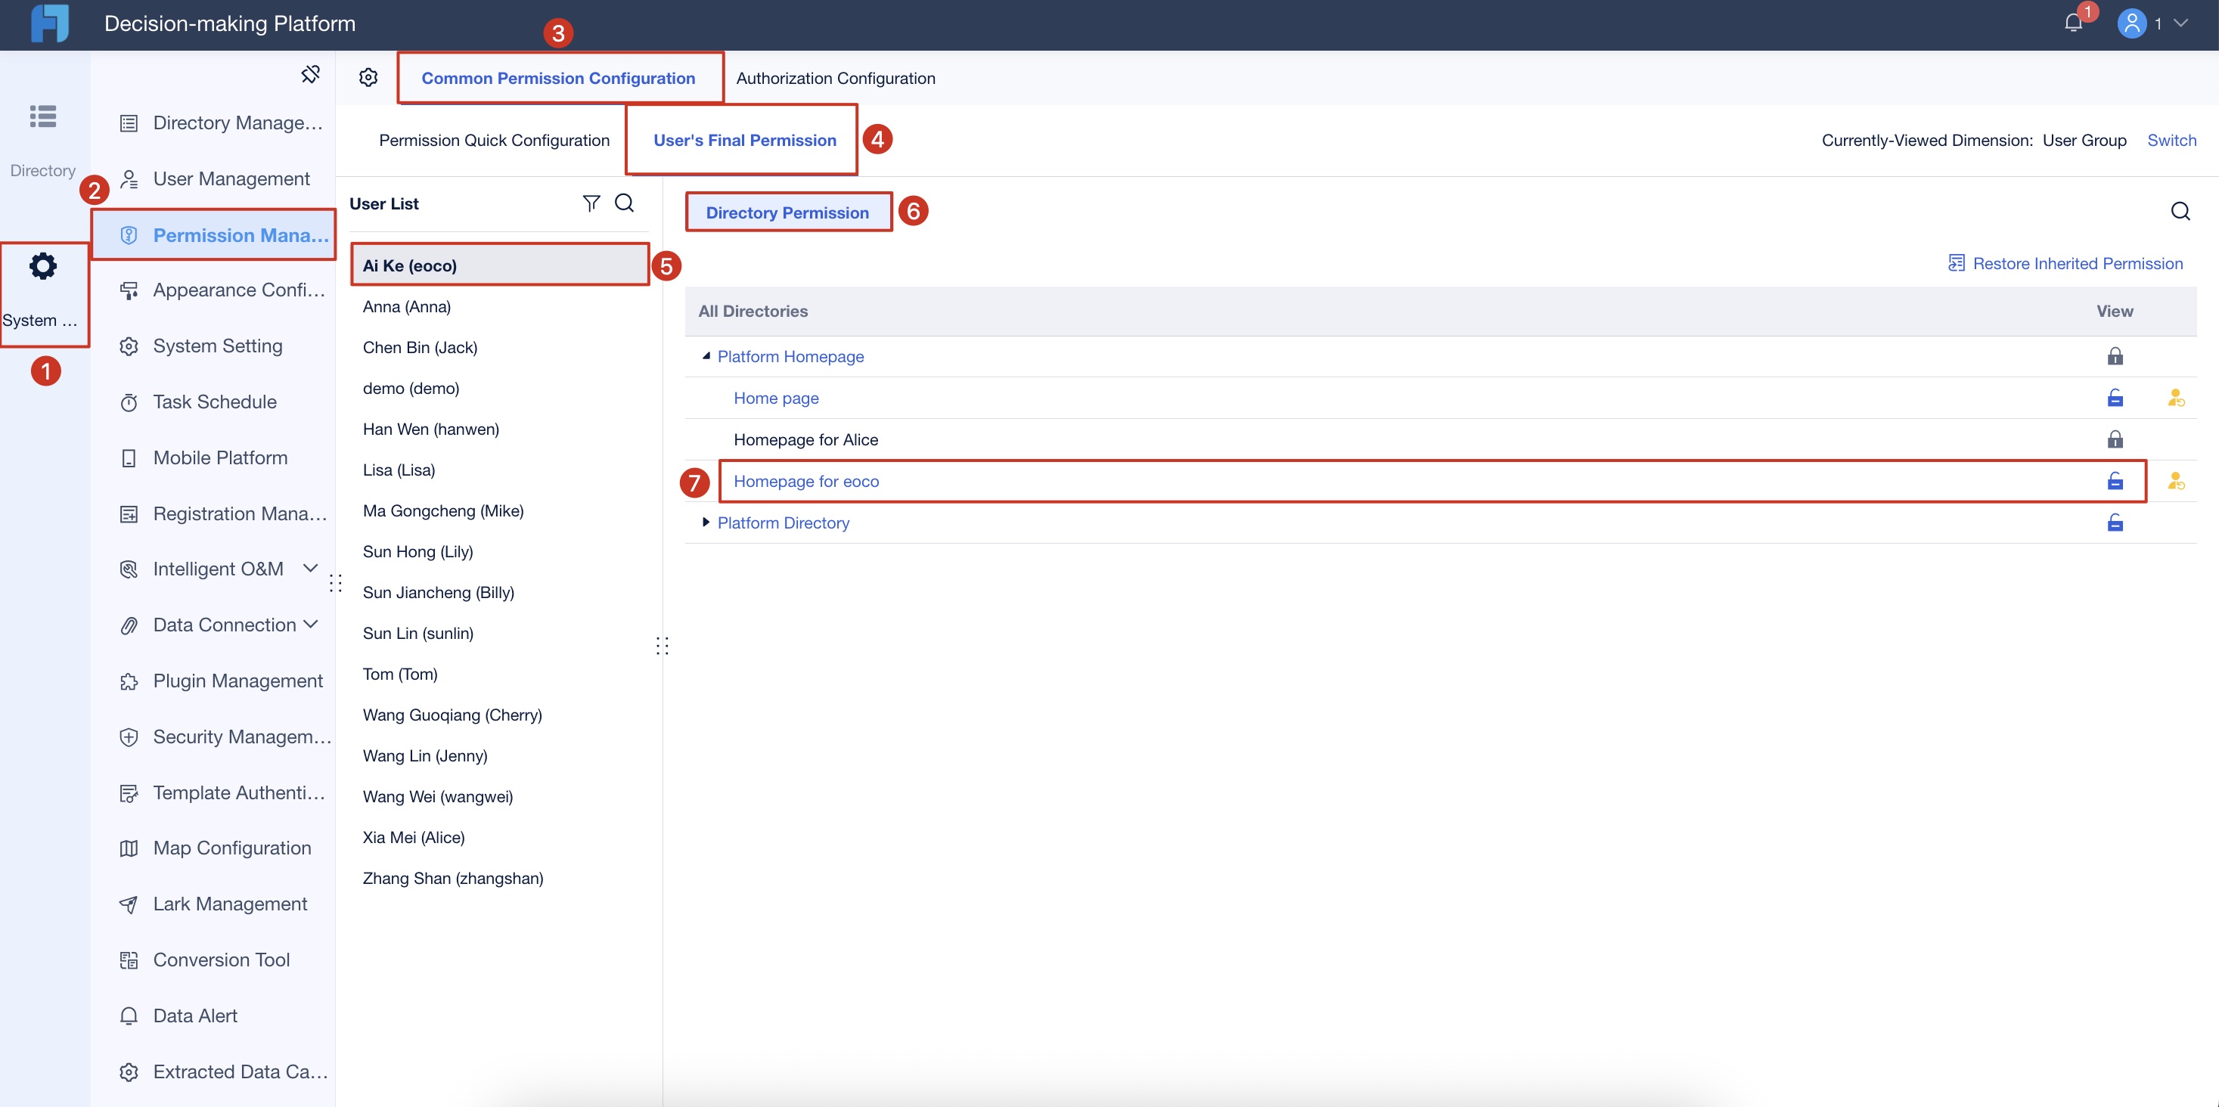The width and height of the screenshot is (2219, 1107).
Task: Click the Mobile Platform icon
Action: coord(129,458)
